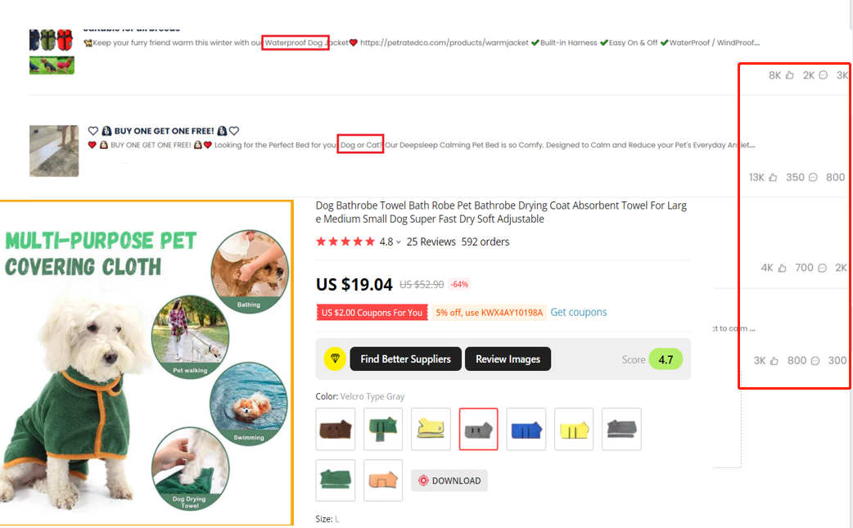Choose the selected gray Velcro color swatch

click(478, 429)
